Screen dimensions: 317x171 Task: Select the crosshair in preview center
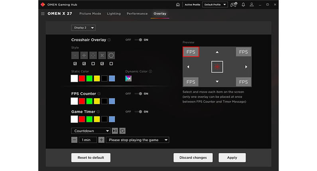(x=217, y=67)
